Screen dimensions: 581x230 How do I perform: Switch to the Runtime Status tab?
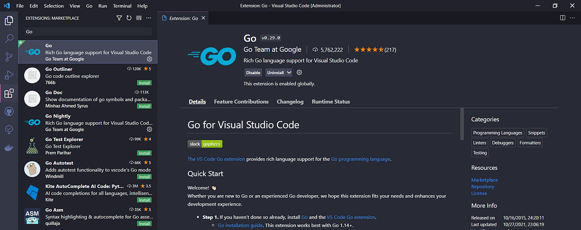[331, 102]
